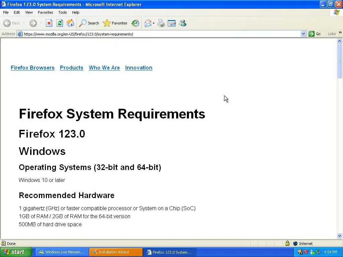Viewport: 343px width, 257px height.
Task: Click the Done status icon
Action: 3,243
